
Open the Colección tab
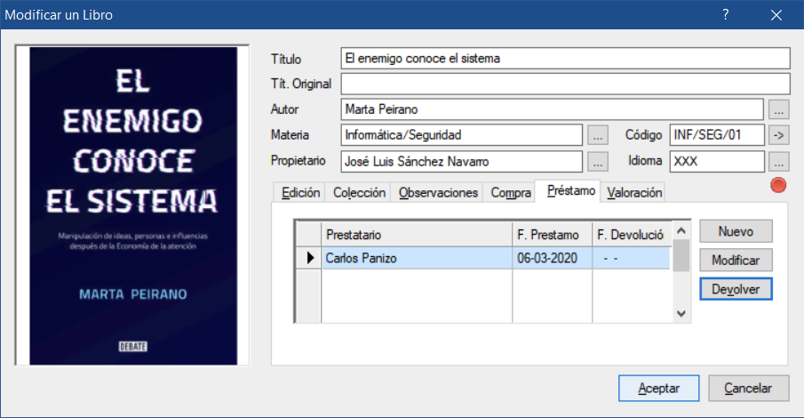(359, 192)
